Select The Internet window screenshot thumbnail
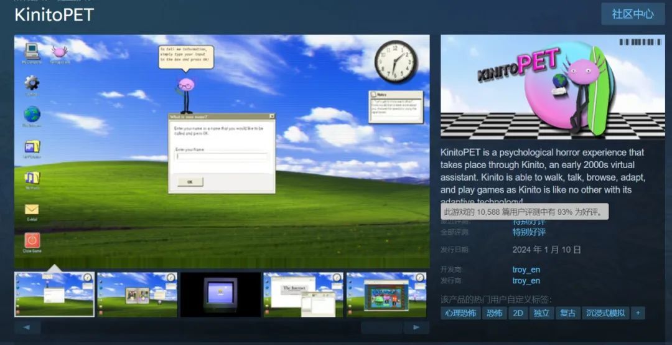Image resolution: width=672 pixels, height=345 pixels. tap(304, 295)
